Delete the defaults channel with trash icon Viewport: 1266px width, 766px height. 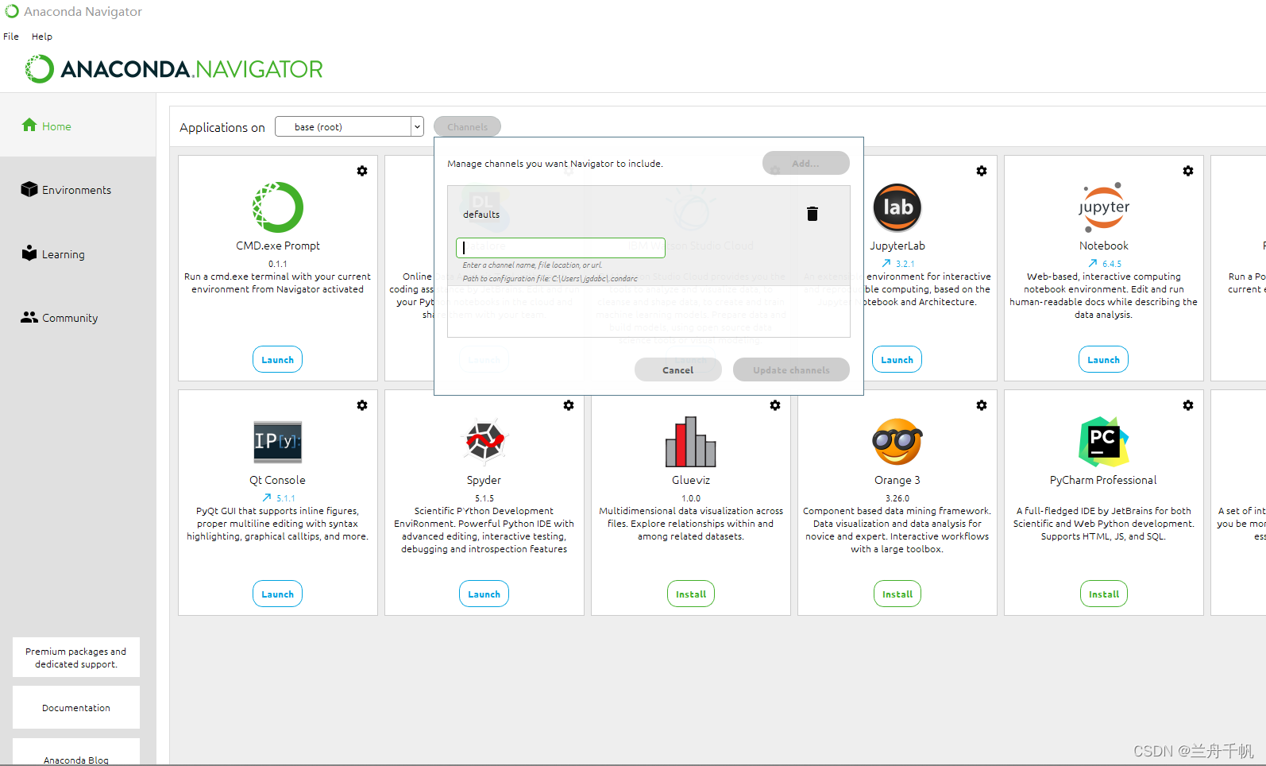812,214
